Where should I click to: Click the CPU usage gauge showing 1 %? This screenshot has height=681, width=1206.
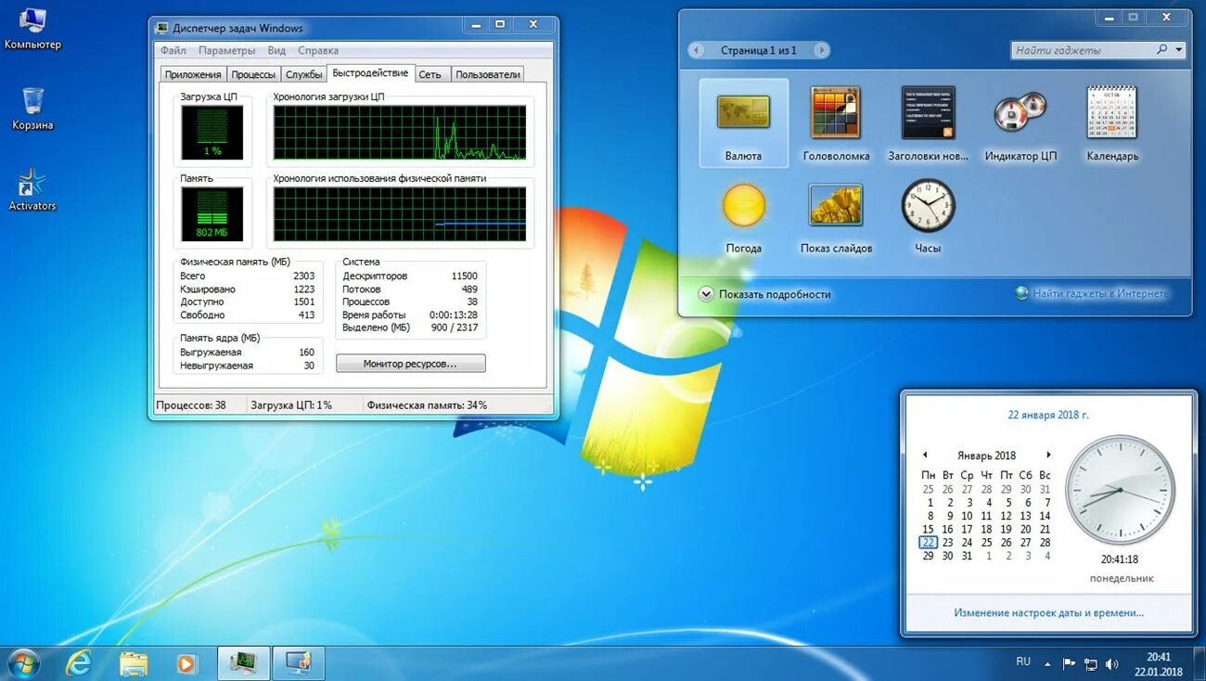[212, 132]
